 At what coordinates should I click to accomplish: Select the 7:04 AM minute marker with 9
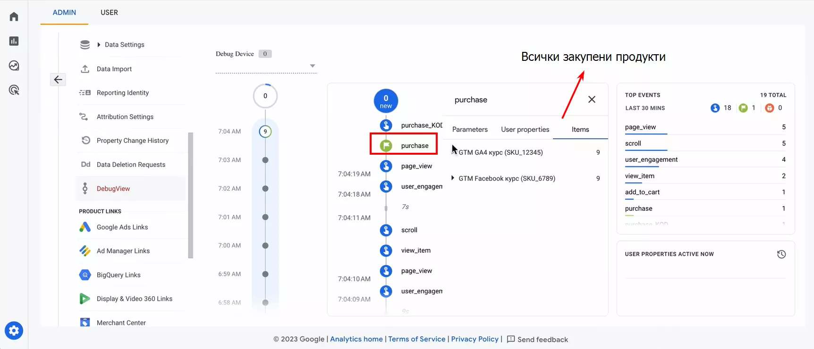tap(265, 132)
